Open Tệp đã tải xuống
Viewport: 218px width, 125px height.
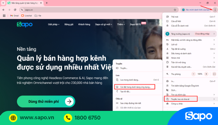(x=190, y=49)
